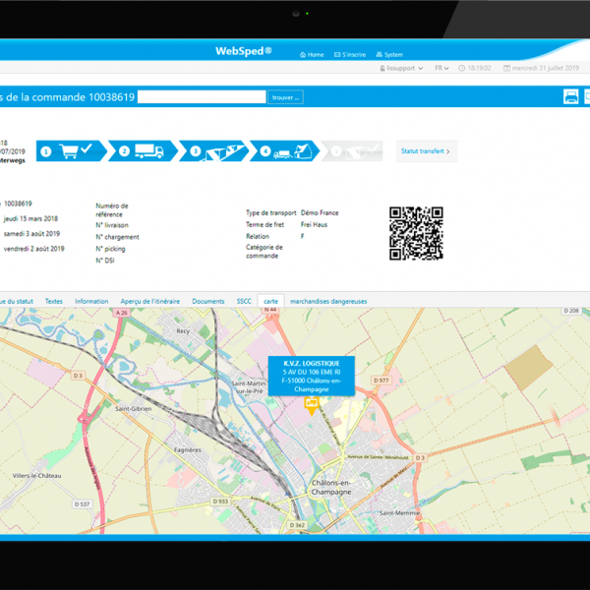Click the QR code image
The height and width of the screenshot is (590, 590).
pyautogui.click(x=416, y=233)
